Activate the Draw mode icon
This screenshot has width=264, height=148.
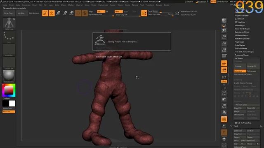52,13
